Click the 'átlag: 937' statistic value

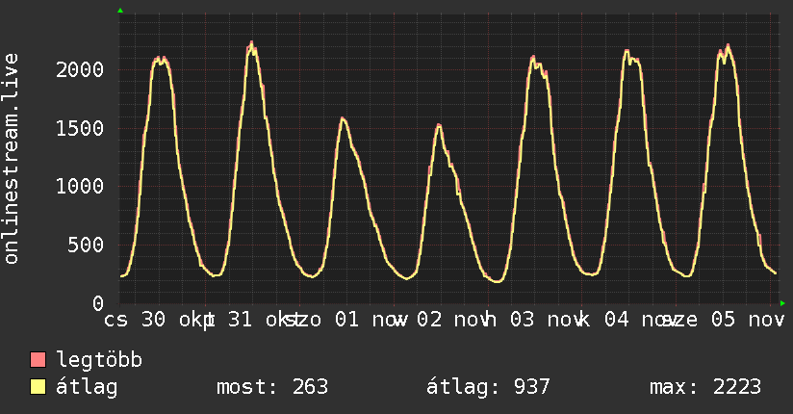[x=488, y=388]
